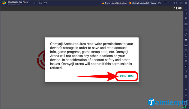
Task: Click the BlueStacks logo icon
Action: click(x=4, y=3)
